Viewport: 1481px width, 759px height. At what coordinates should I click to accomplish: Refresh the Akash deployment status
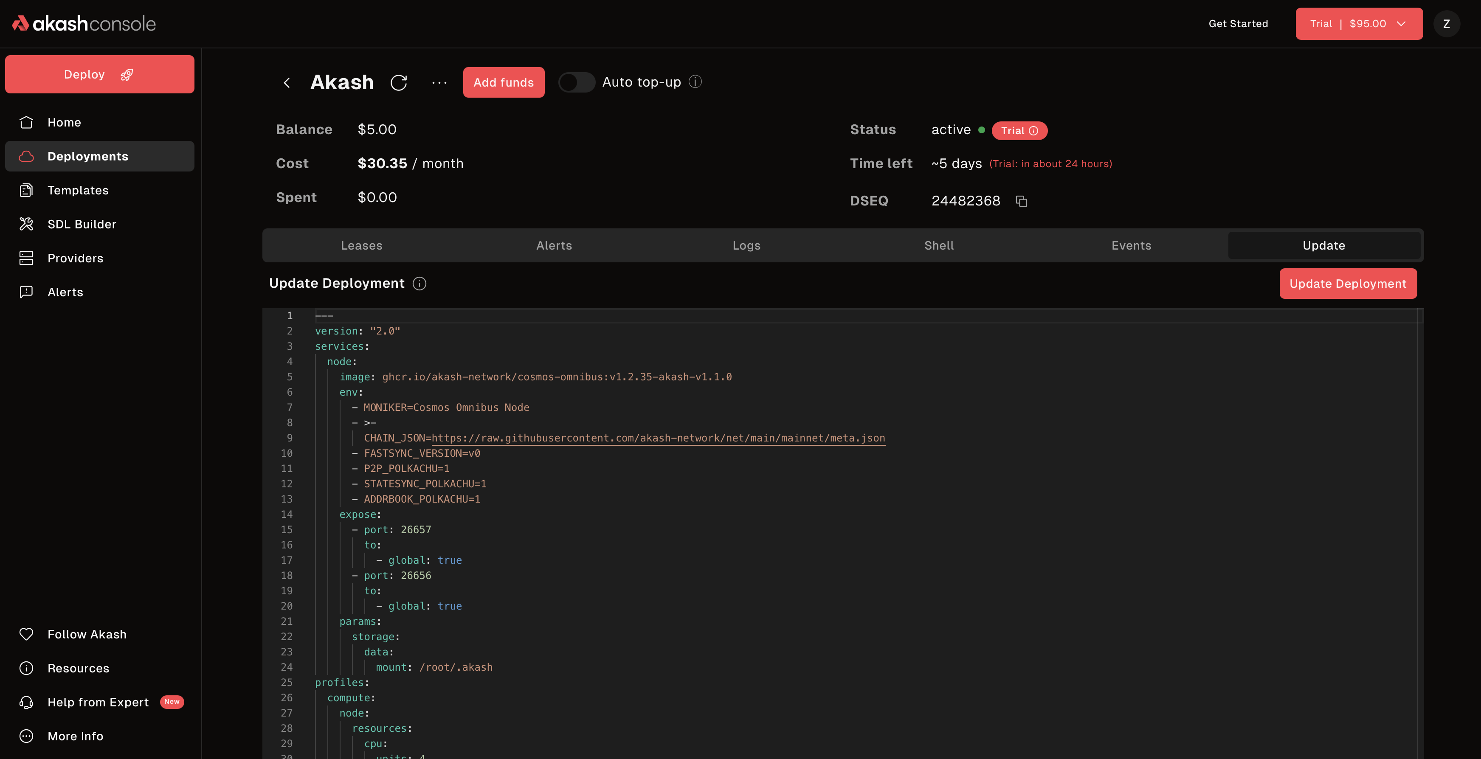coord(400,82)
